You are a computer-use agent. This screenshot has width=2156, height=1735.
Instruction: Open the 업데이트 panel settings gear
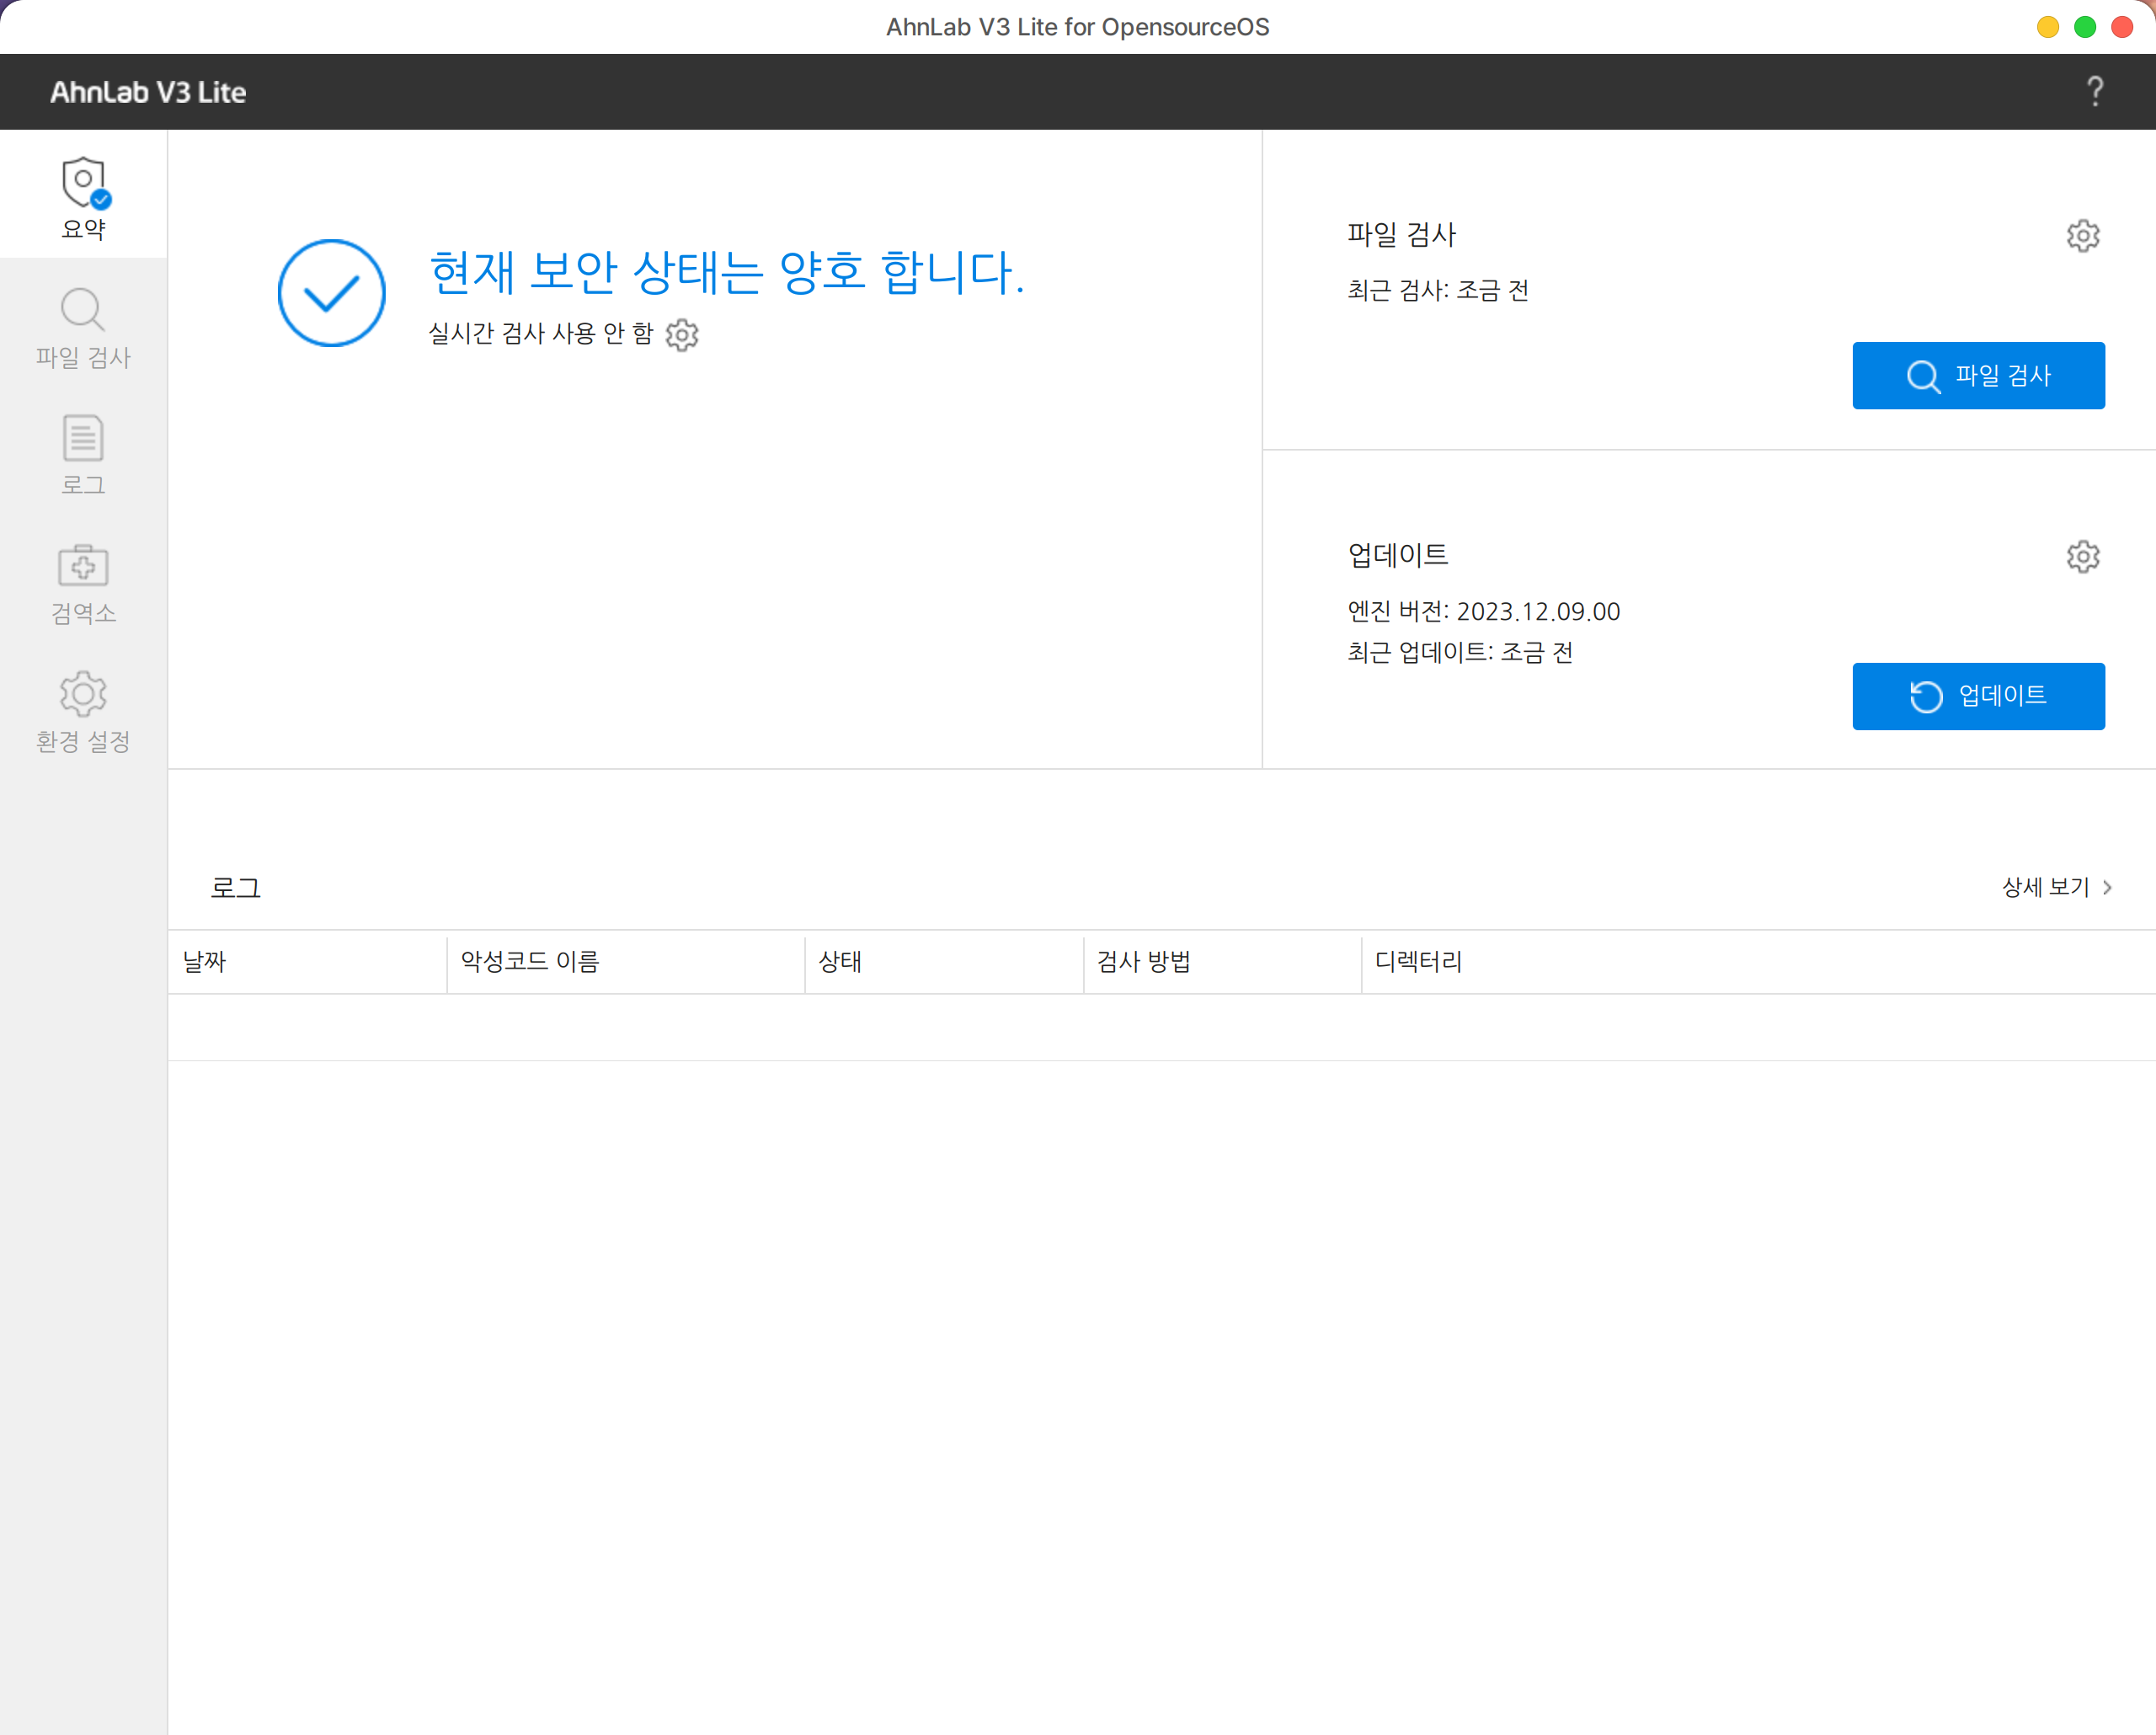click(x=2083, y=556)
